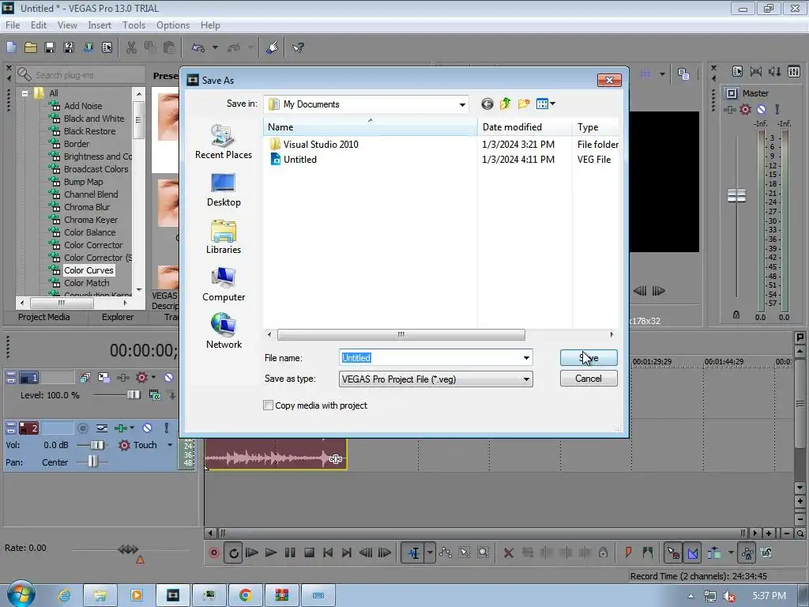This screenshot has width=809, height=607.
Task: Click the Play button in transport bar
Action: (x=271, y=552)
